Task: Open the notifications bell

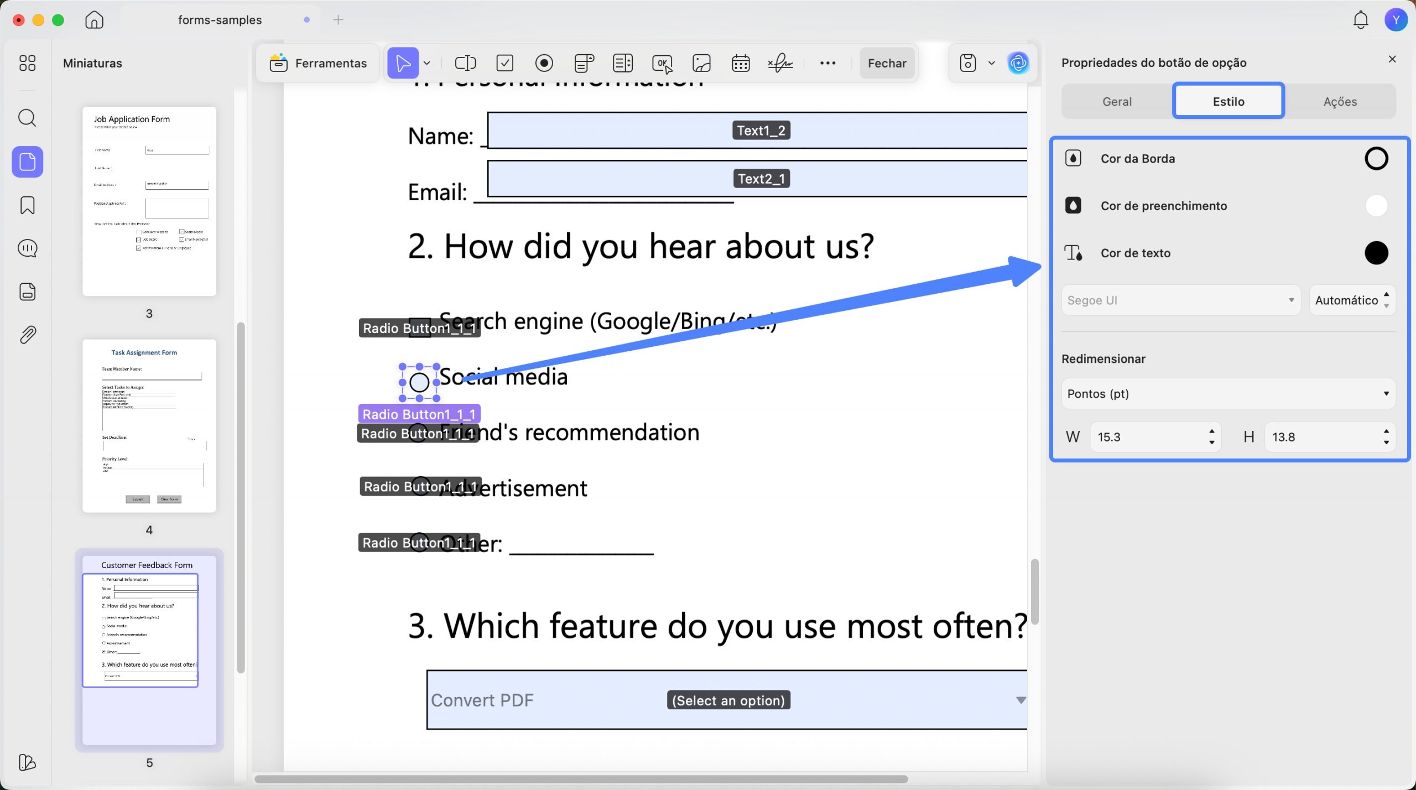Action: (x=1361, y=20)
